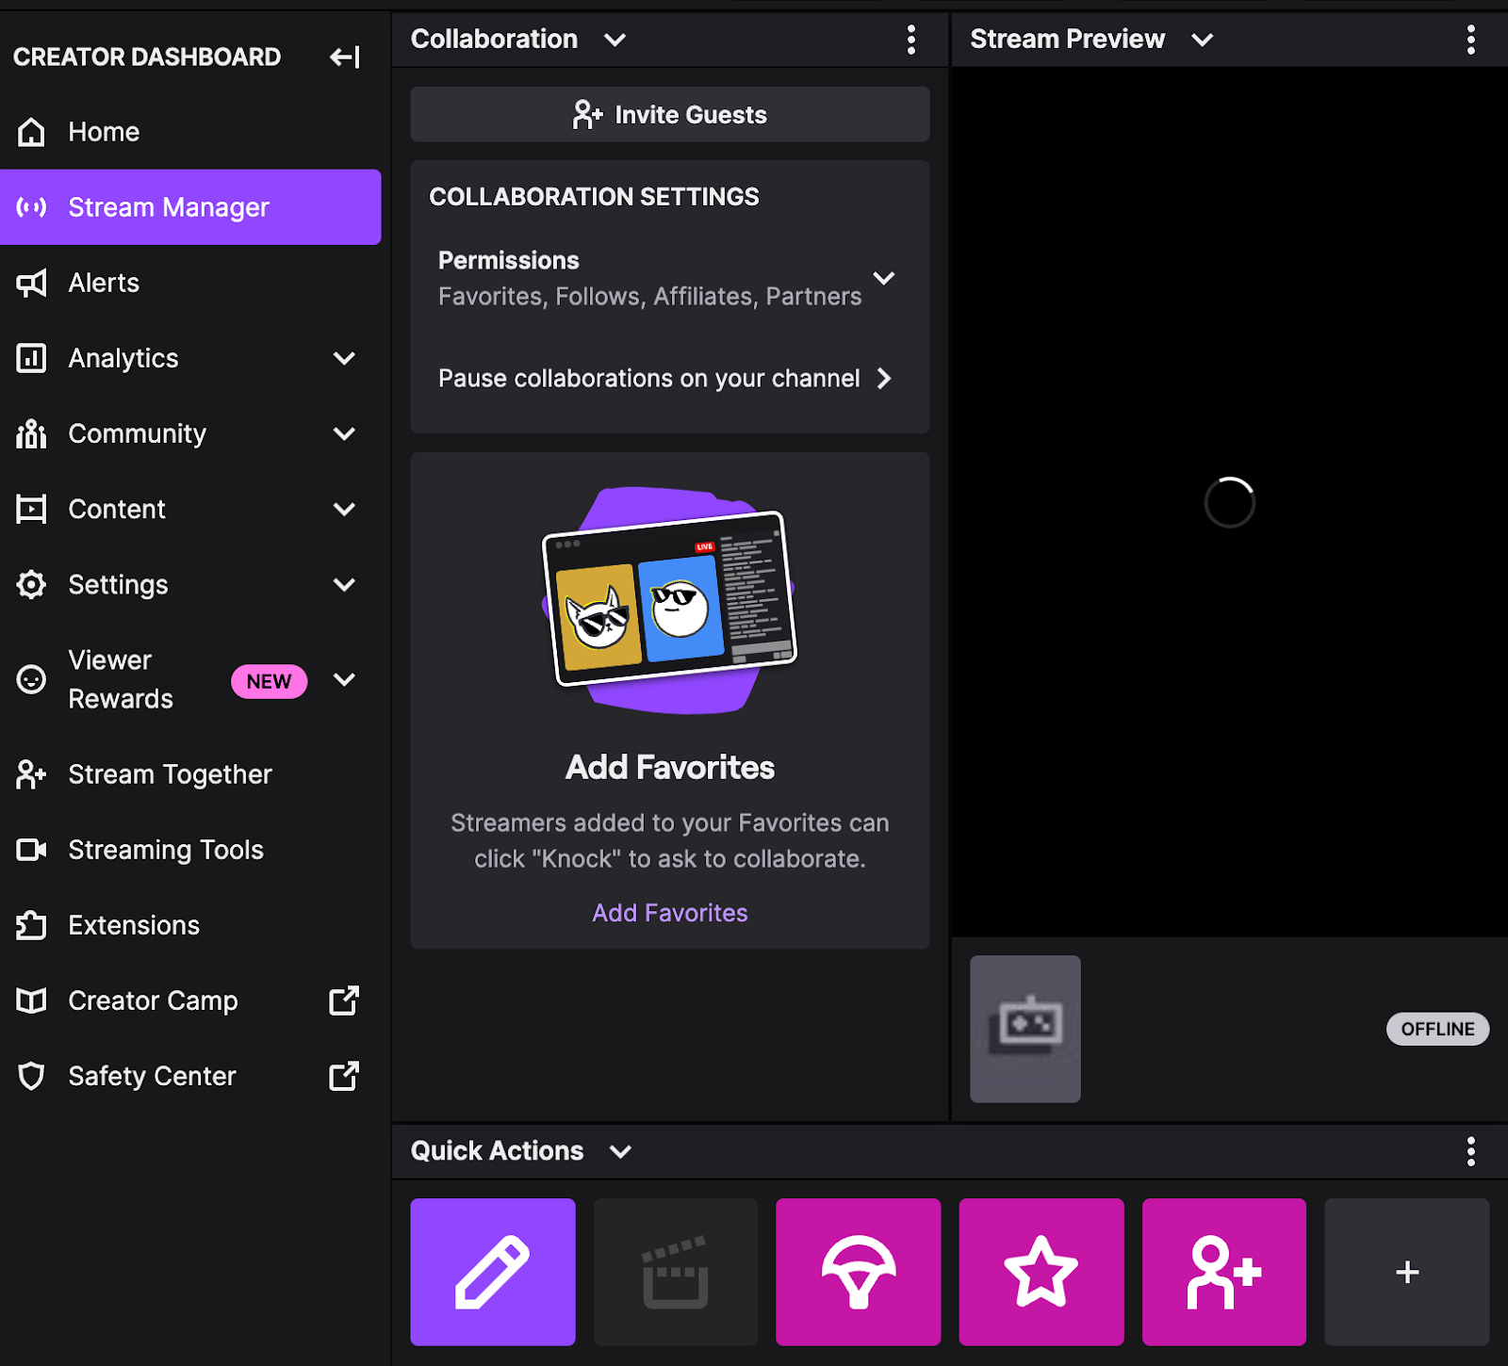Open Pause collaborations on your channel
The height and width of the screenshot is (1366, 1508).
tap(665, 379)
